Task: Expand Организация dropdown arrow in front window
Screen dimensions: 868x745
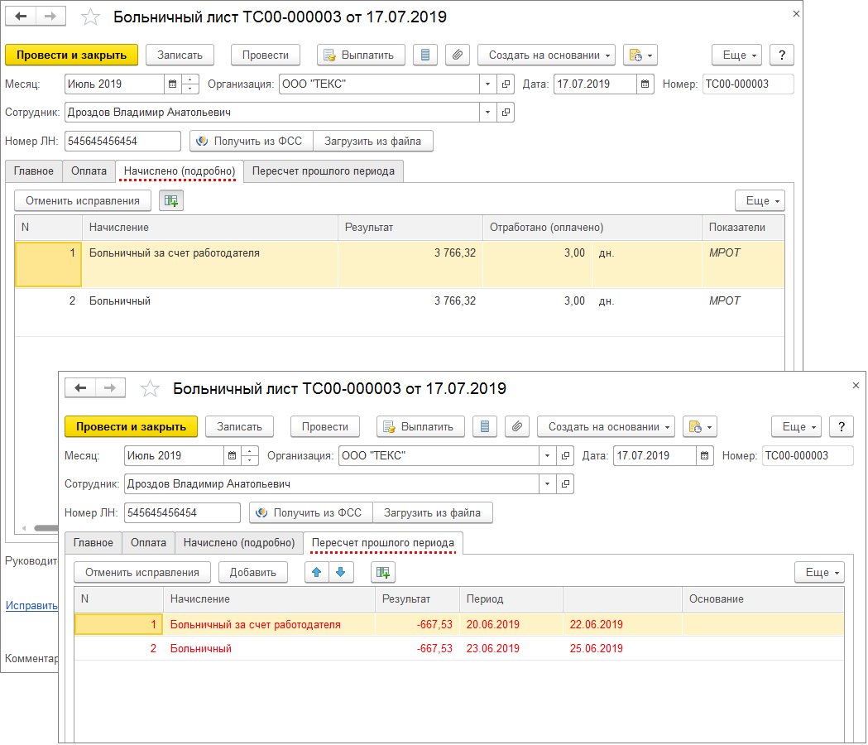Action: click(x=547, y=455)
